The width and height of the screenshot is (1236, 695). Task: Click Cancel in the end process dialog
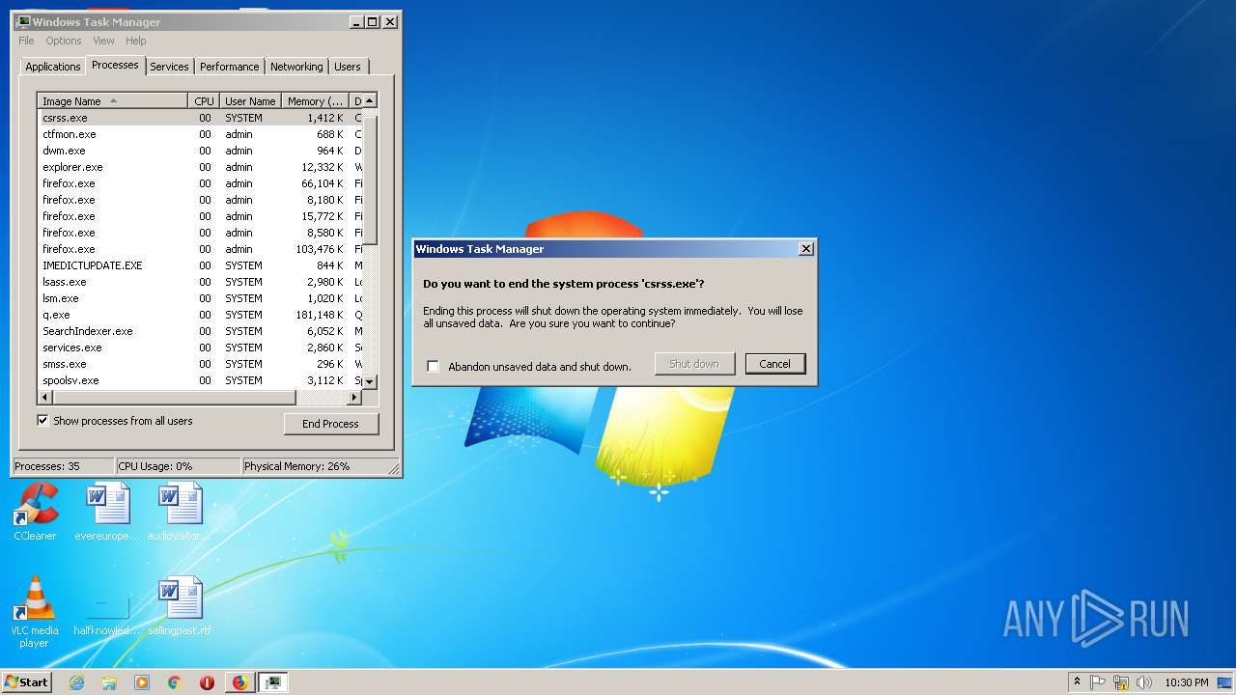coord(774,364)
